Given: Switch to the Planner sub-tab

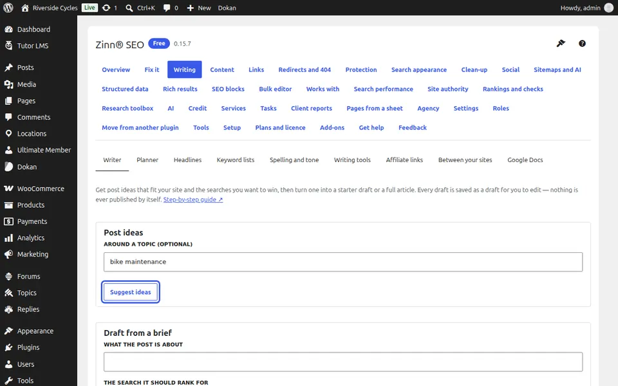Looking at the screenshot, I should 147,160.
